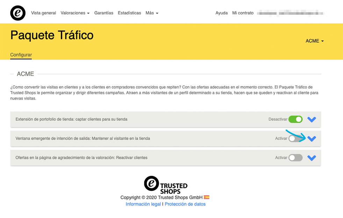This screenshot has height=218, width=343.
Task: Open Ayuda help link
Action: coord(221,13)
